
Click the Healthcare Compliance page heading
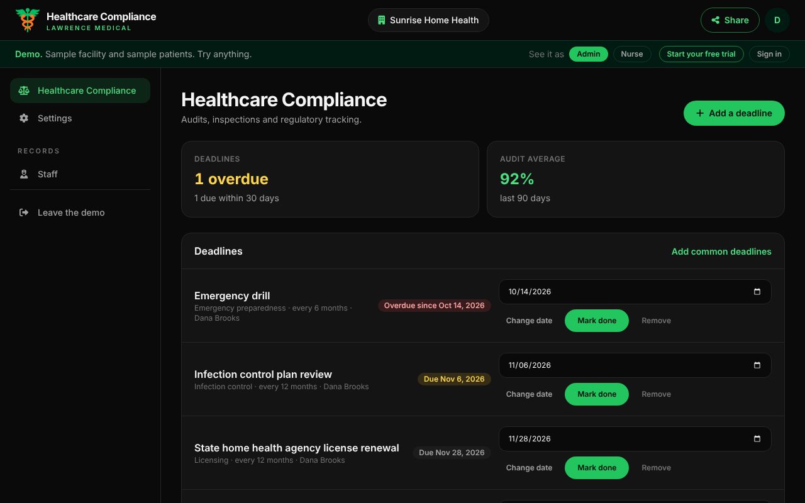pos(284,99)
